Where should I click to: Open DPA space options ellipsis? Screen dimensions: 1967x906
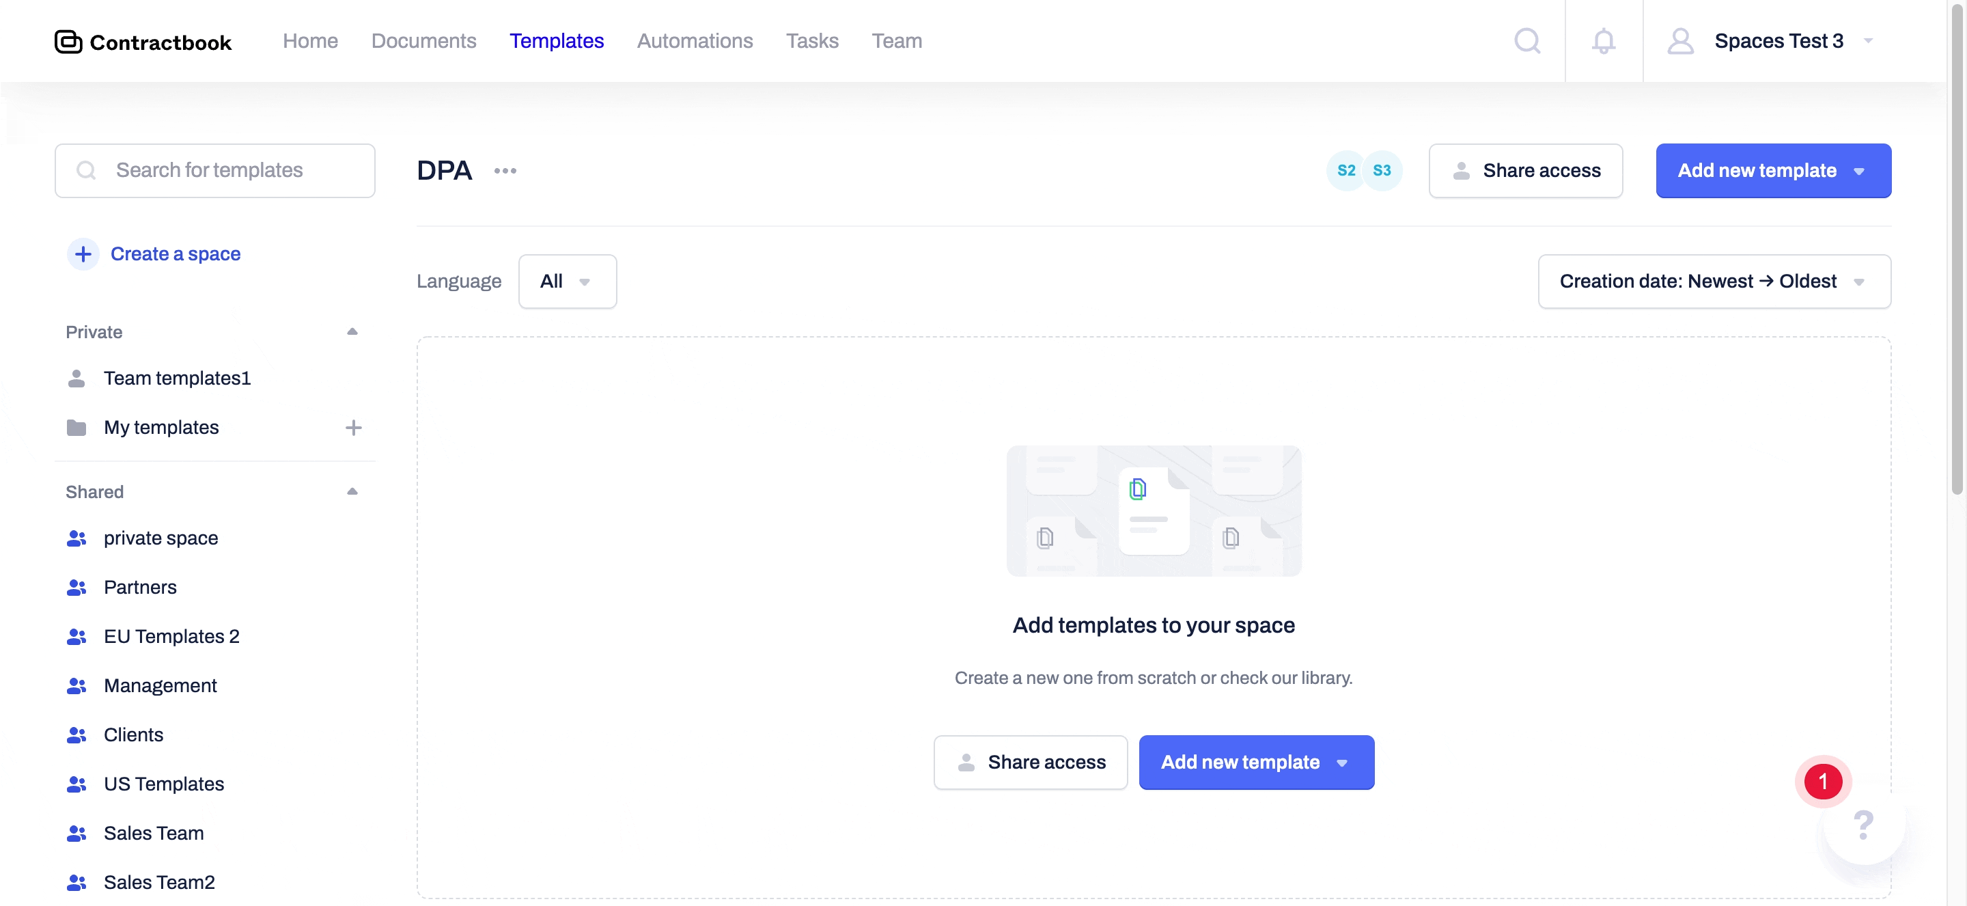click(x=505, y=170)
